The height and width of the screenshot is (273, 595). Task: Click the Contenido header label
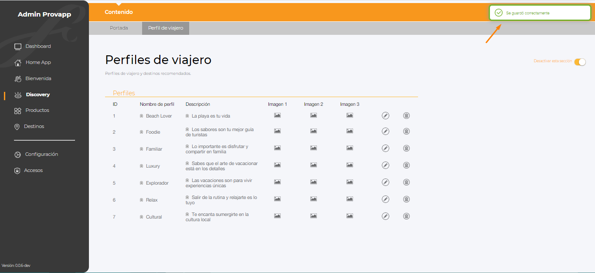[119, 12]
